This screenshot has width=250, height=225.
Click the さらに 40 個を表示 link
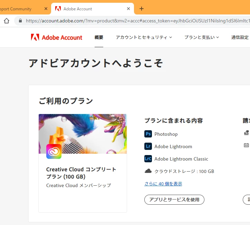coord(163,184)
